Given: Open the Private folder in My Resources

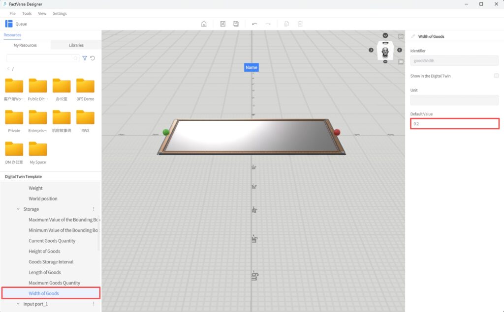Looking at the screenshot, I should coord(14,120).
